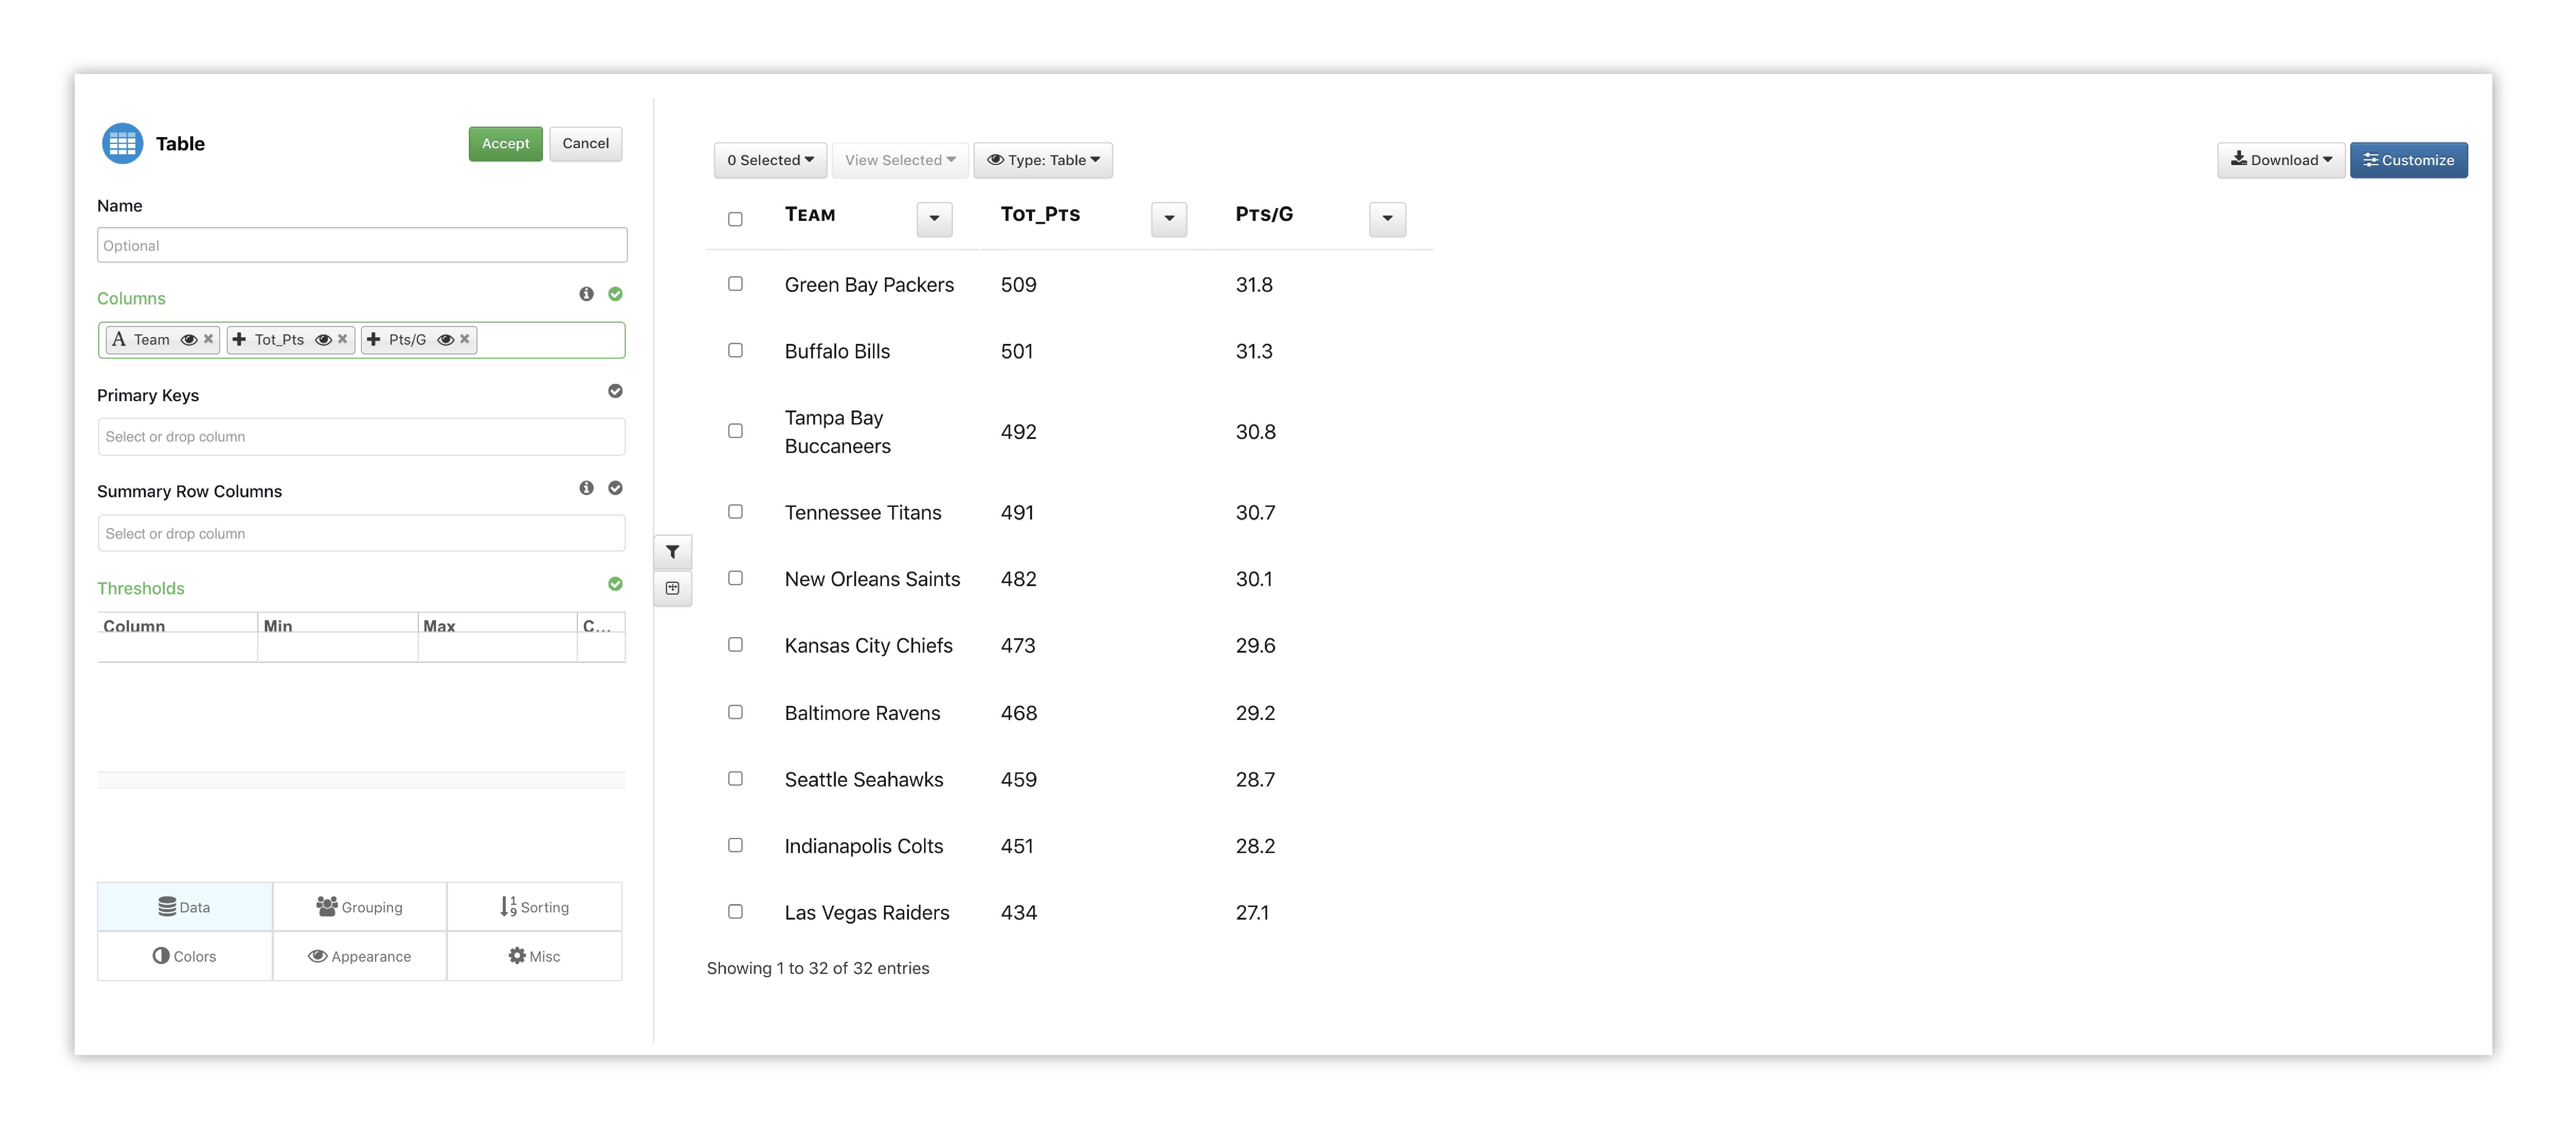Toggle visibility of the Tot_Pts column

[323, 340]
